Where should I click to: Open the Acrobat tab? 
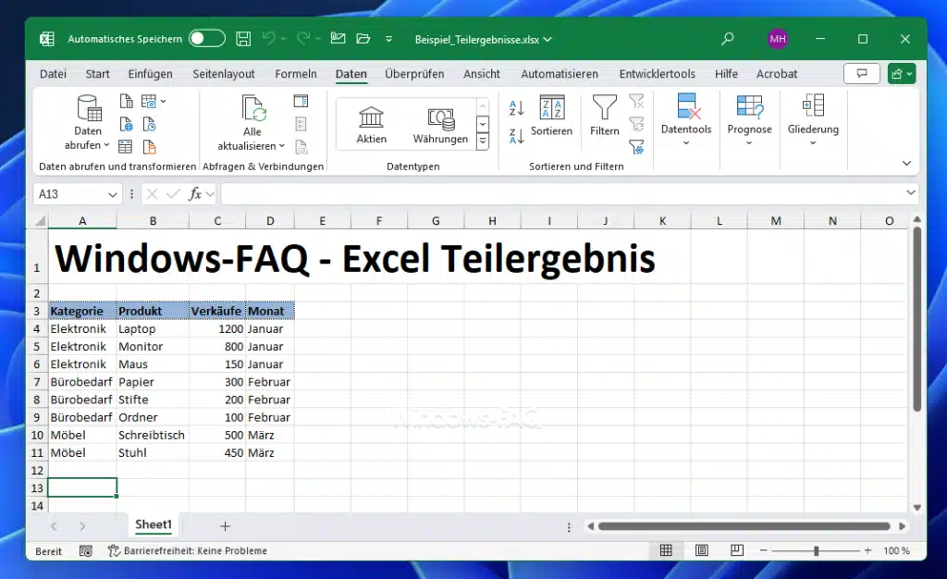(777, 74)
